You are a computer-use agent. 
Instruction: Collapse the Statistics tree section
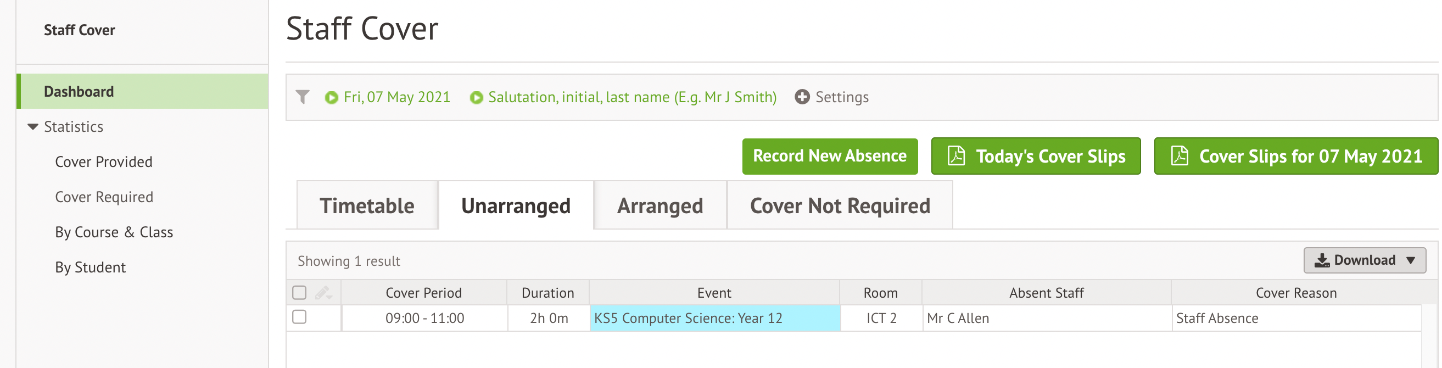(33, 127)
